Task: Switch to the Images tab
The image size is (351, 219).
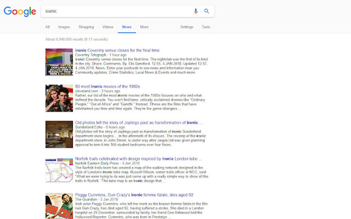Action: pos(64,27)
